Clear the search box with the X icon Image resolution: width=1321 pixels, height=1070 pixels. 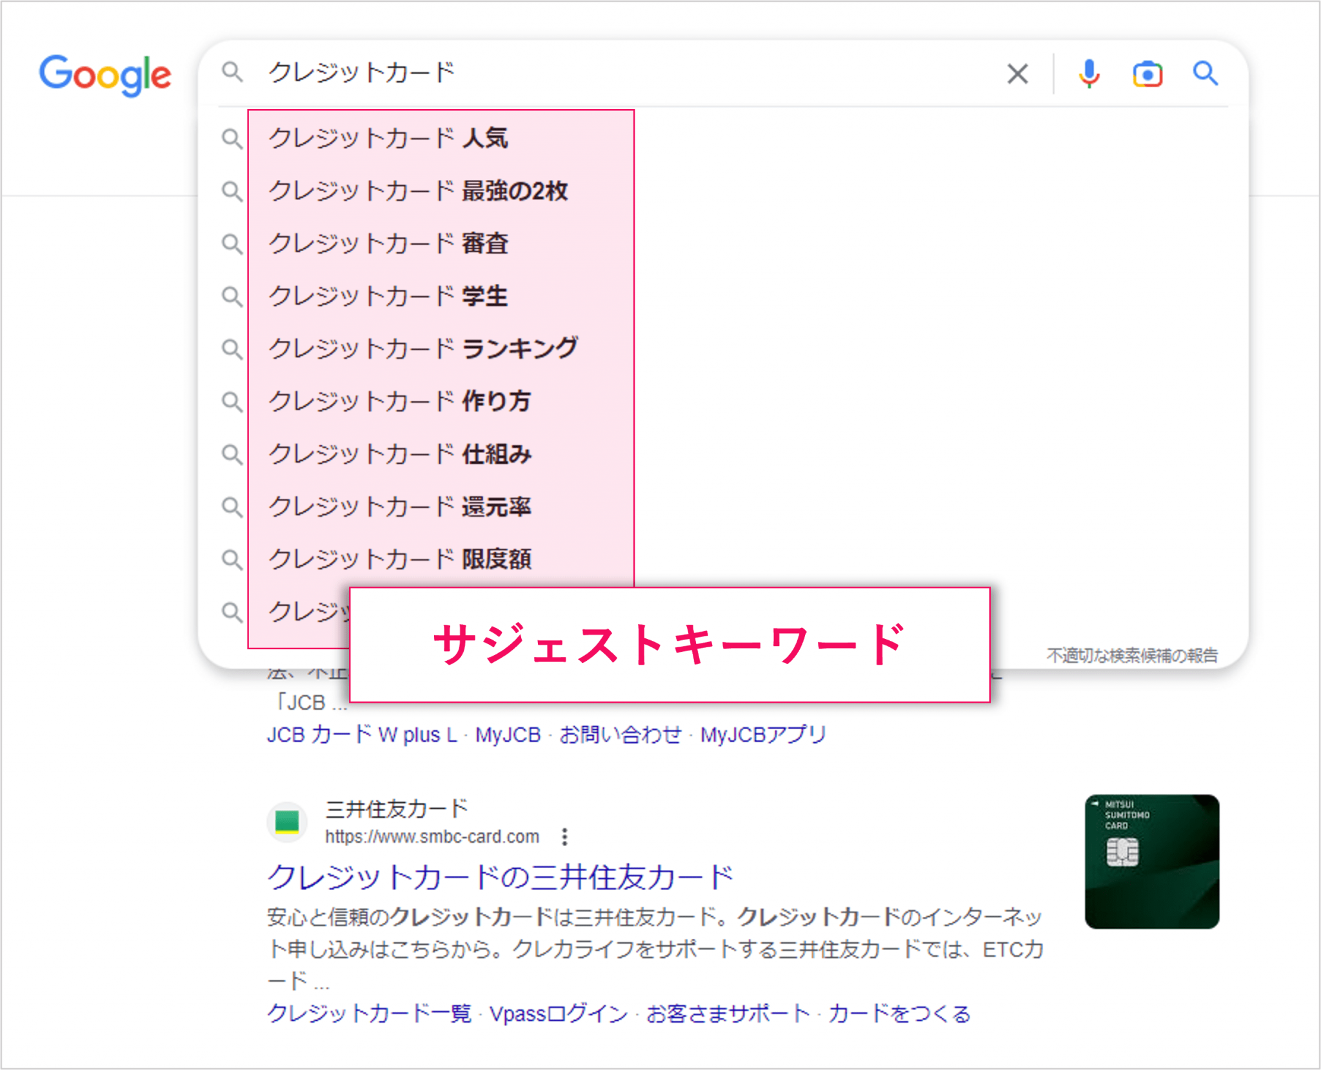pyautogui.click(x=1017, y=74)
